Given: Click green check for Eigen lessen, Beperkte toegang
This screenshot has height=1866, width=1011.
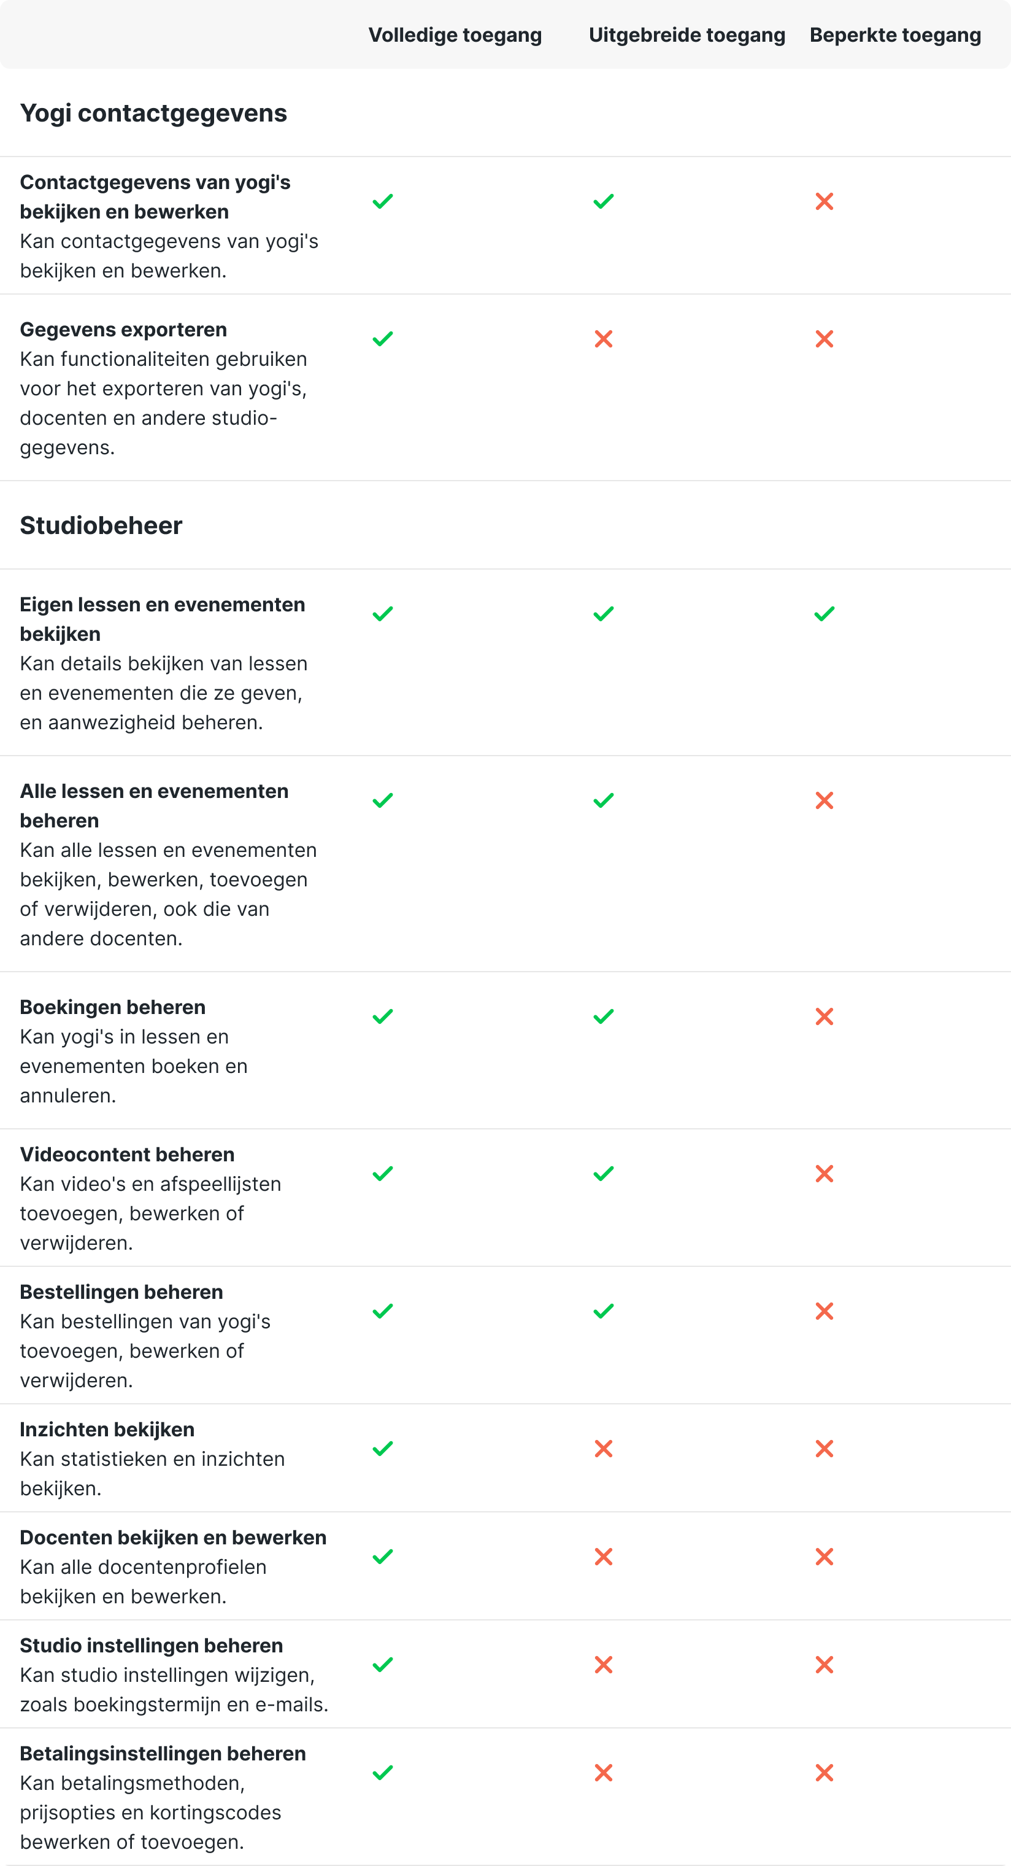Looking at the screenshot, I should [x=824, y=614].
